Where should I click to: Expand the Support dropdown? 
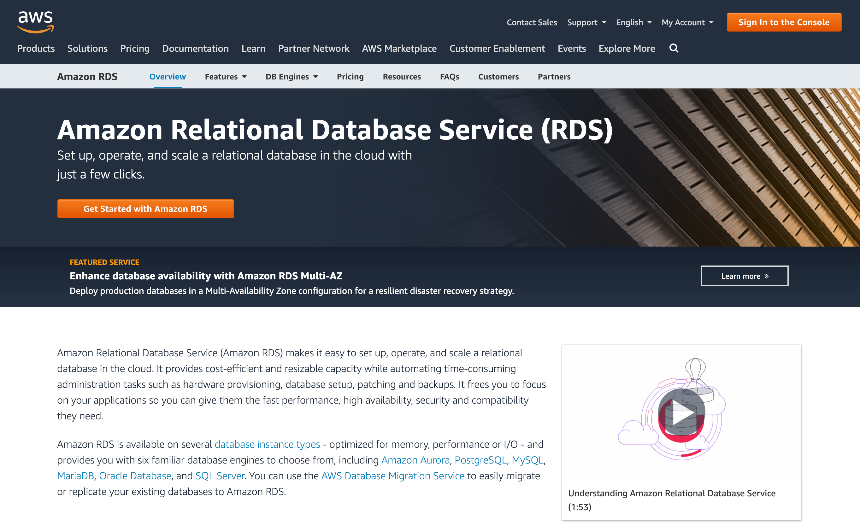pos(586,22)
